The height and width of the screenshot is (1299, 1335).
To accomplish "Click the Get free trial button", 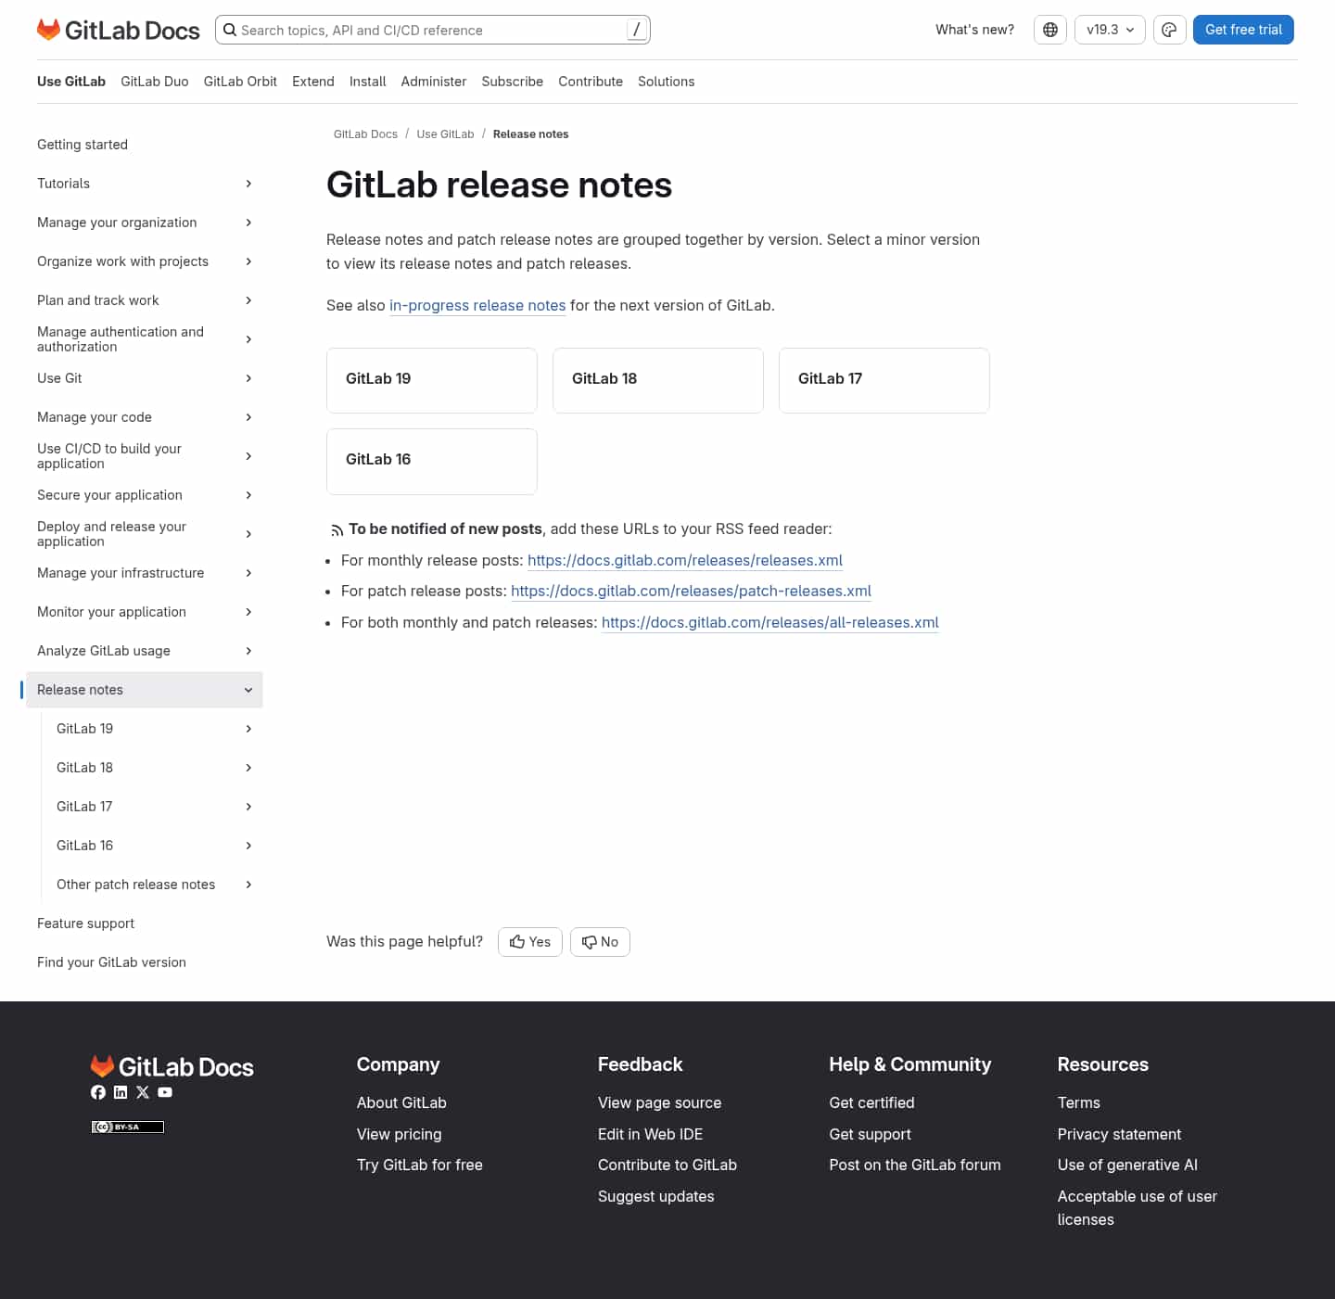I will (x=1243, y=30).
